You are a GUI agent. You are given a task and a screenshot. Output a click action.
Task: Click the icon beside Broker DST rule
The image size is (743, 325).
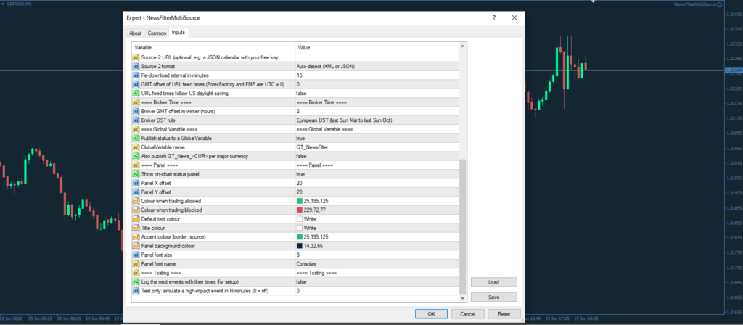click(x=136, y=120)
